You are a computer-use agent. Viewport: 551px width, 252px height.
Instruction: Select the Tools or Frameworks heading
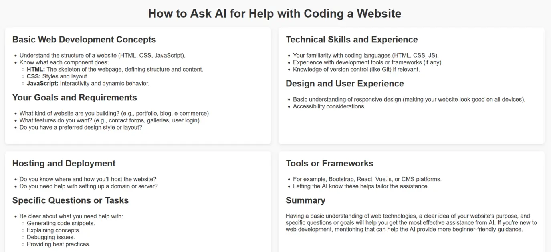329,163
